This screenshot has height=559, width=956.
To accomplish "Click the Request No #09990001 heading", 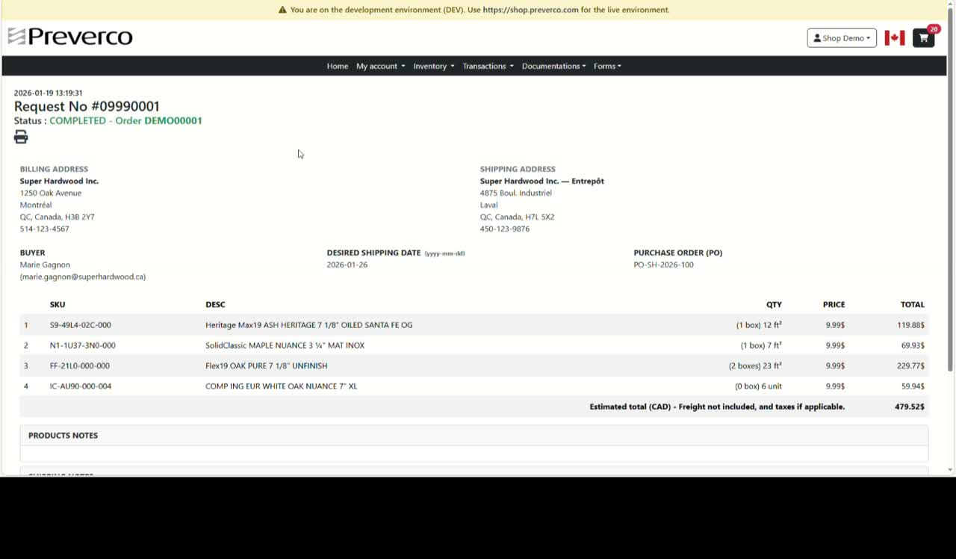I will click(87, 106).
